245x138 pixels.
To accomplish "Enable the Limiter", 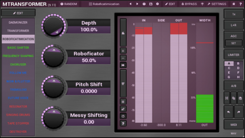I will click(x=233, y=55).
